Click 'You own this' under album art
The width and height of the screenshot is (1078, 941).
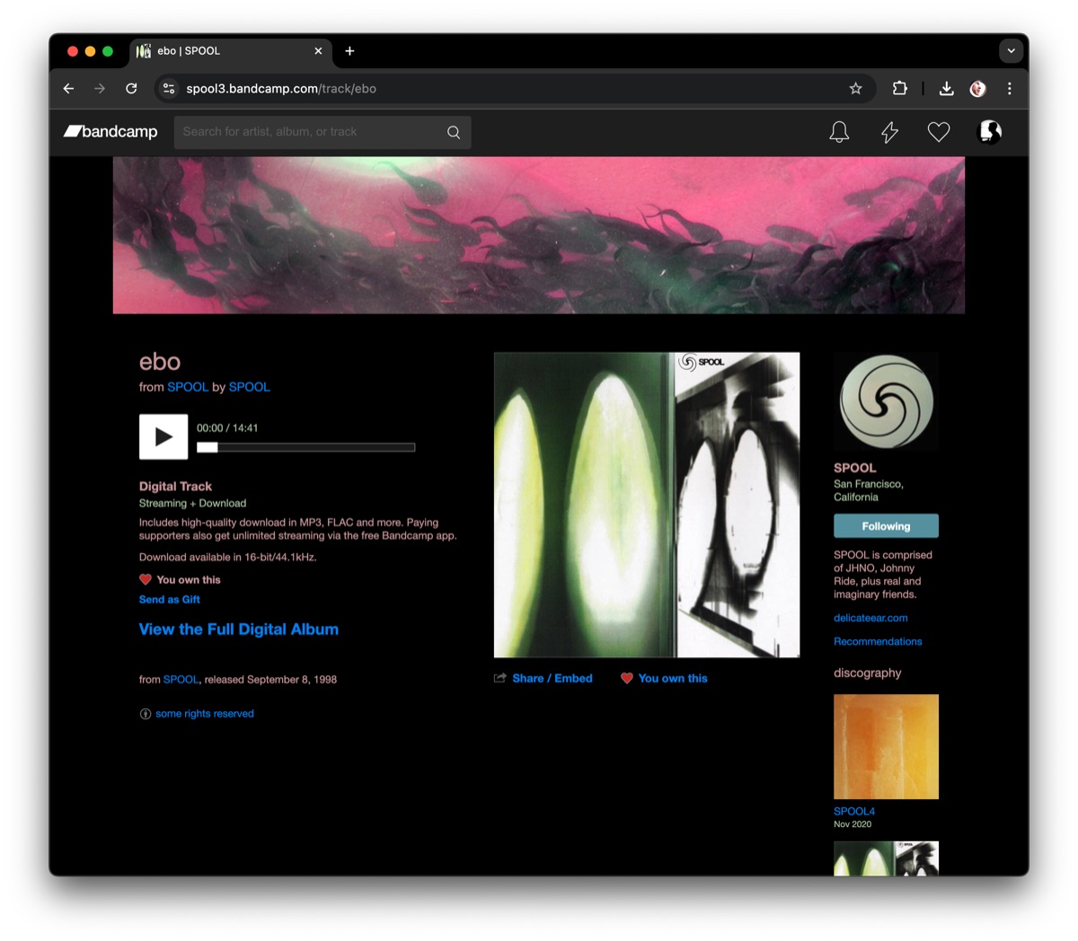(x=673, y=678)
